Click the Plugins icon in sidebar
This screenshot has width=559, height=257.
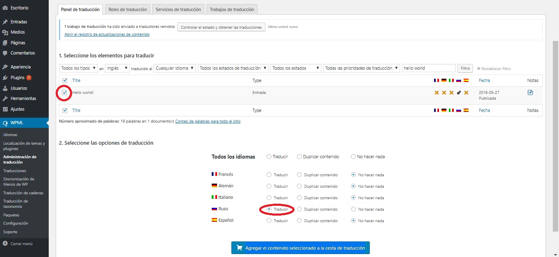coord(5,77)
